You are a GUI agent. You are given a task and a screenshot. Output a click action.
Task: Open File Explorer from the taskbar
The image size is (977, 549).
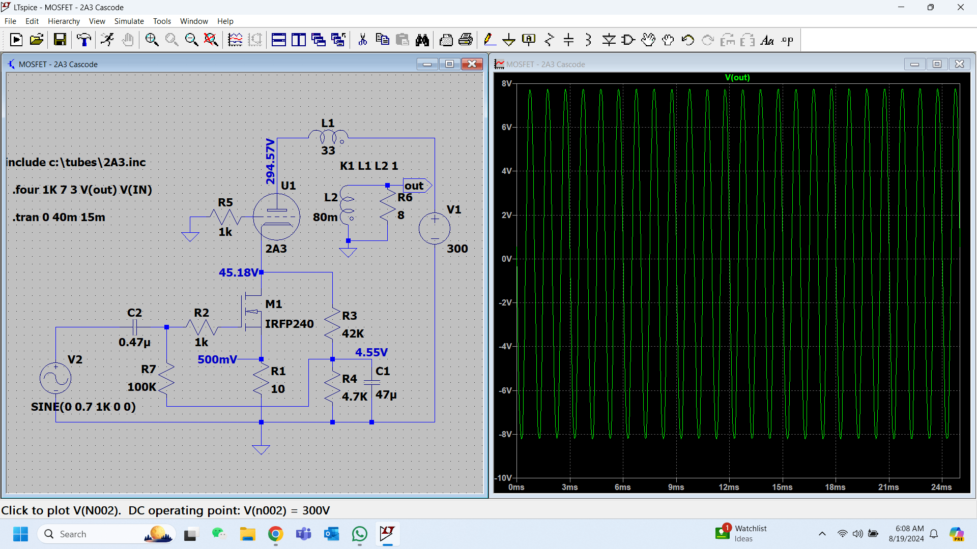pos(247,534)
